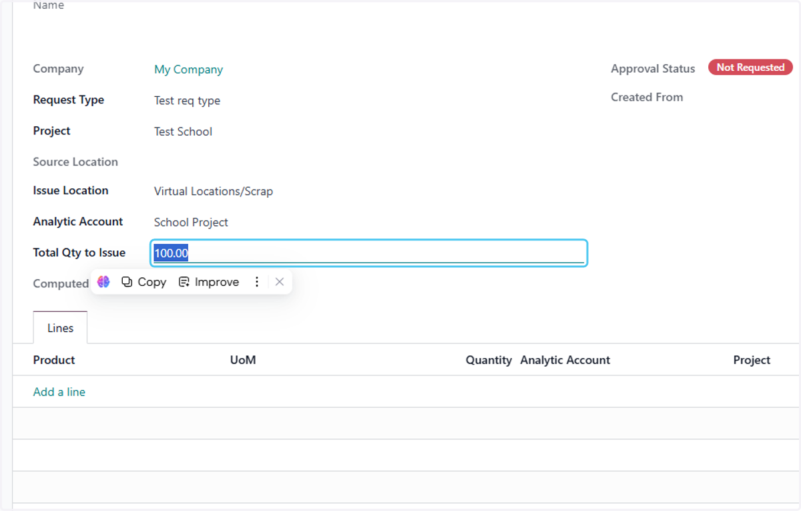The width and height of the screenshot is (801, 511).
Task: Click the Approval Status label
Action: [653, 69]
